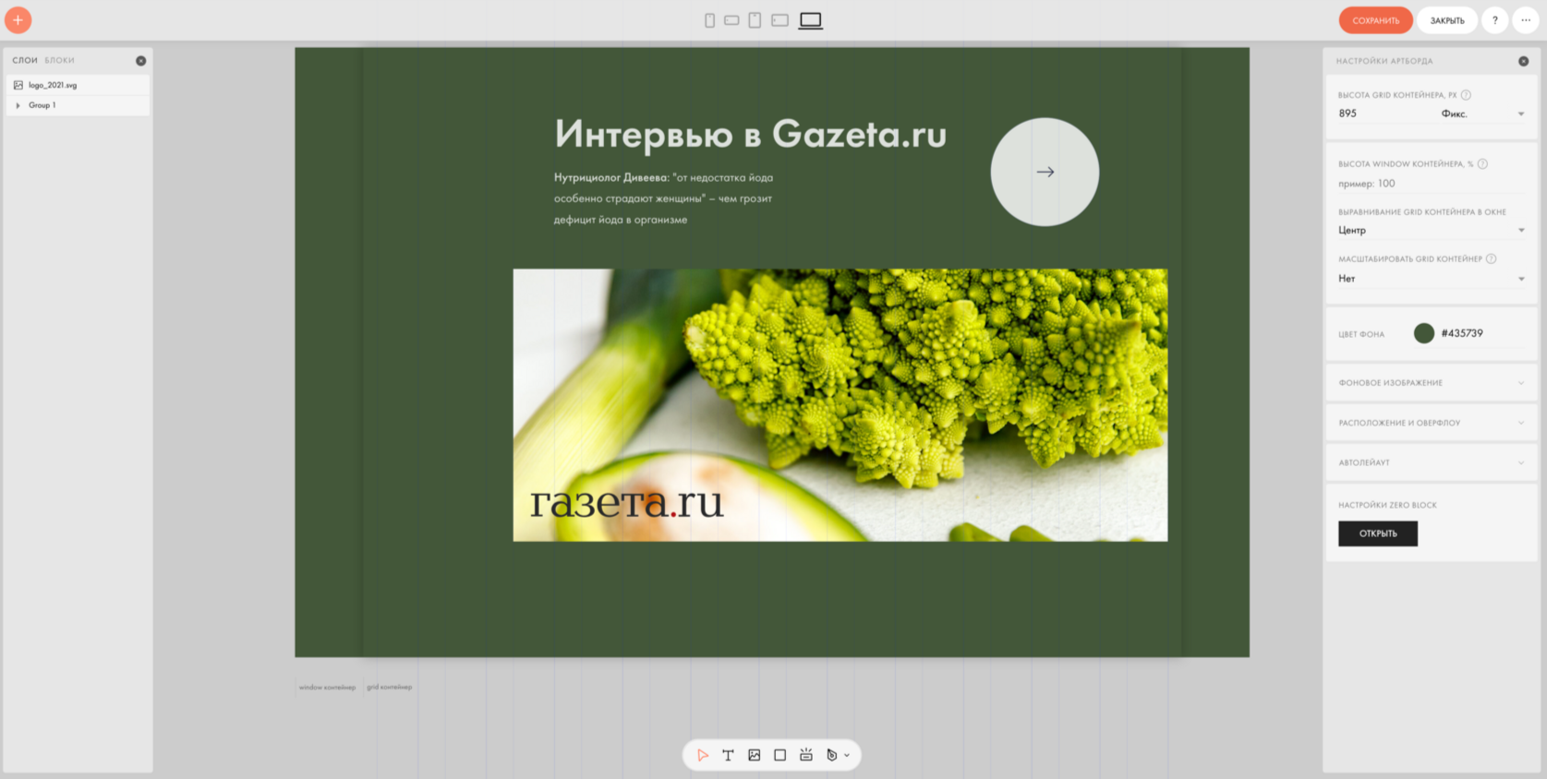Click the round arrow button on the artboard
The height and width of the screenshot is (779, 1547).
click(x=1045, y=172)
